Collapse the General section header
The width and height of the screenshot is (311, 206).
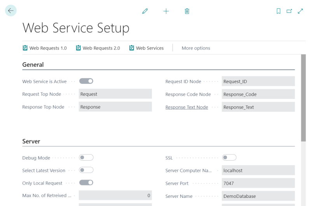tap(33, 65)
